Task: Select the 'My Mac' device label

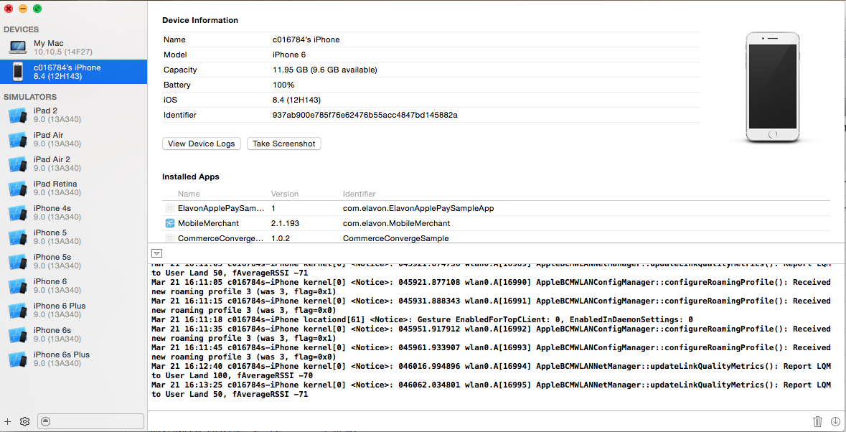Action: click(x=49, y=43)
